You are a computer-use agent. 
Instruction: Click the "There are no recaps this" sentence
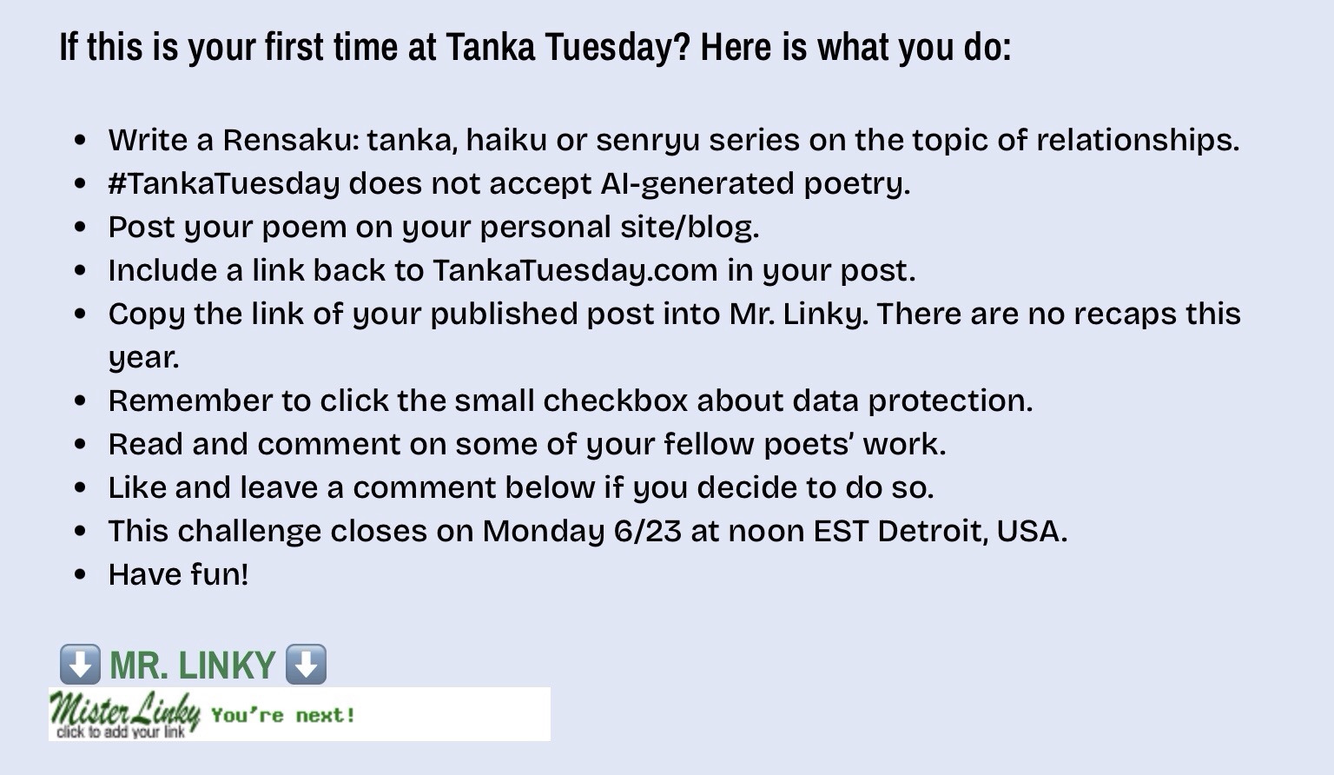pyautogui.click(x=1058, y=314)
